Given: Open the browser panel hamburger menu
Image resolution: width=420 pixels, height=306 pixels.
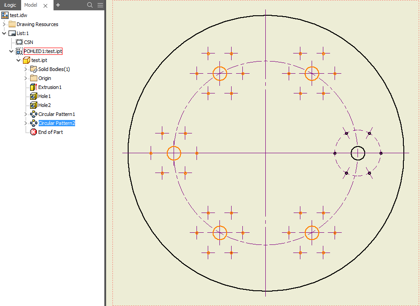Looking at the screenshot, I should [x=100, y=5].
